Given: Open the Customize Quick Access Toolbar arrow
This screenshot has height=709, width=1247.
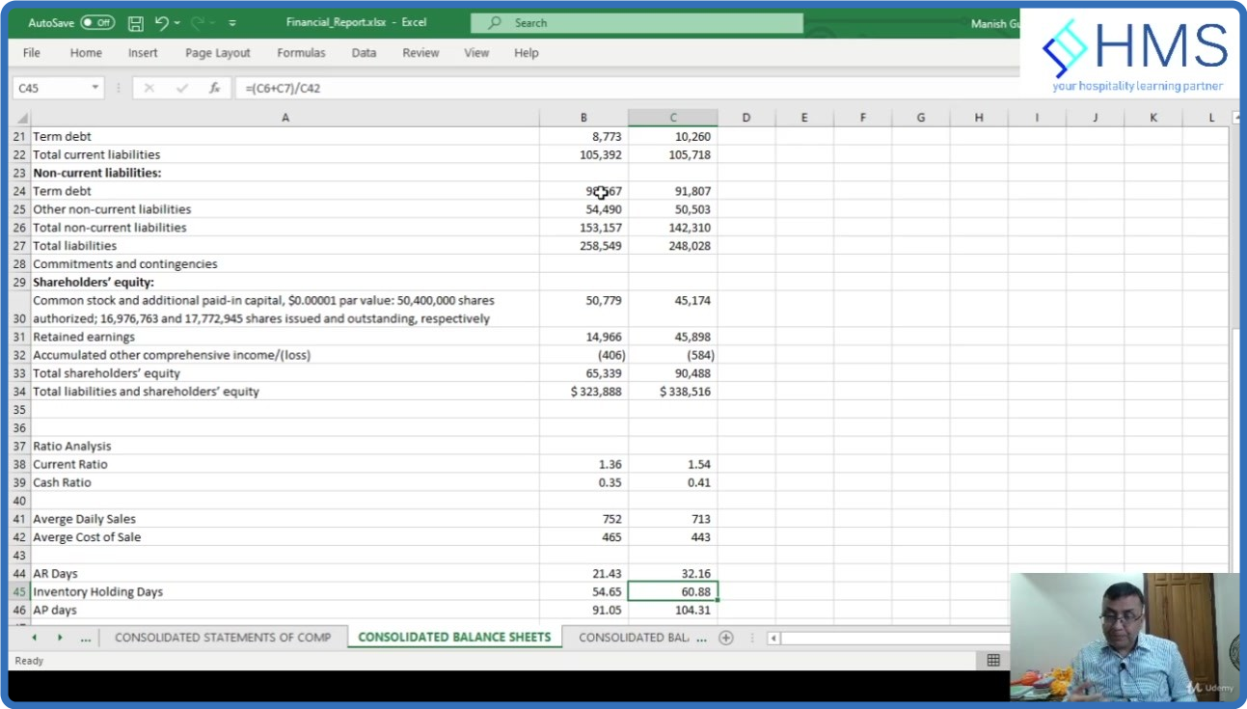Looking at the screenshot, I should [x=233, y=23].
